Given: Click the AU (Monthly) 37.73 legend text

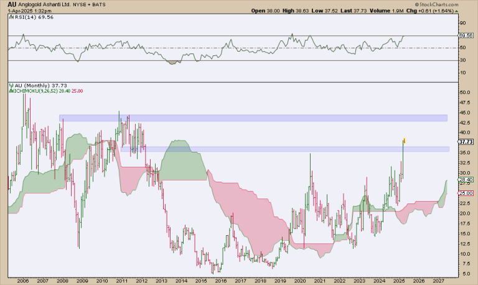Looking at the screenshot, I should click(x=41, y=86).
